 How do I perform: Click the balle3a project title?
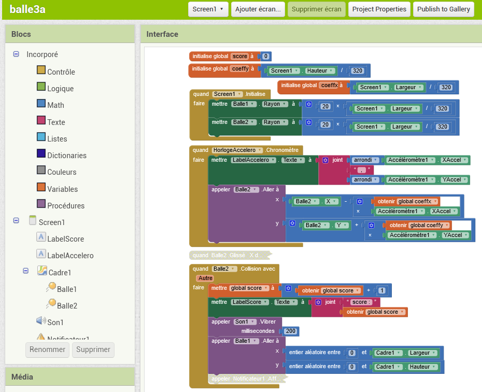[x=27, y=9]
